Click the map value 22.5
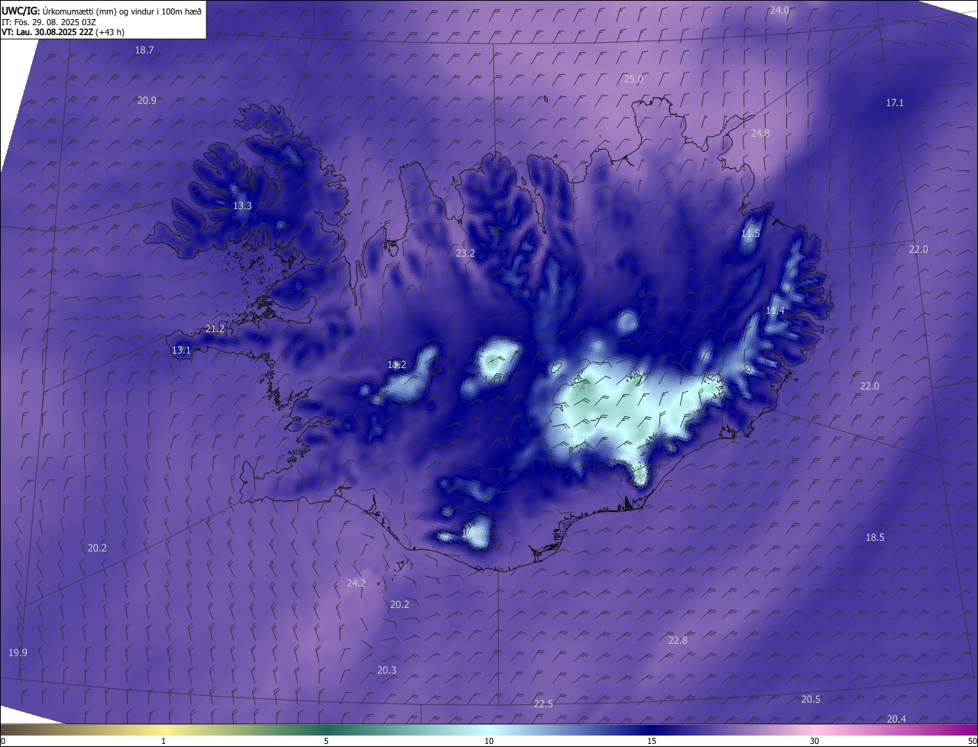The height and width of the screenshot is (747, 978). (x=543, y=703)
